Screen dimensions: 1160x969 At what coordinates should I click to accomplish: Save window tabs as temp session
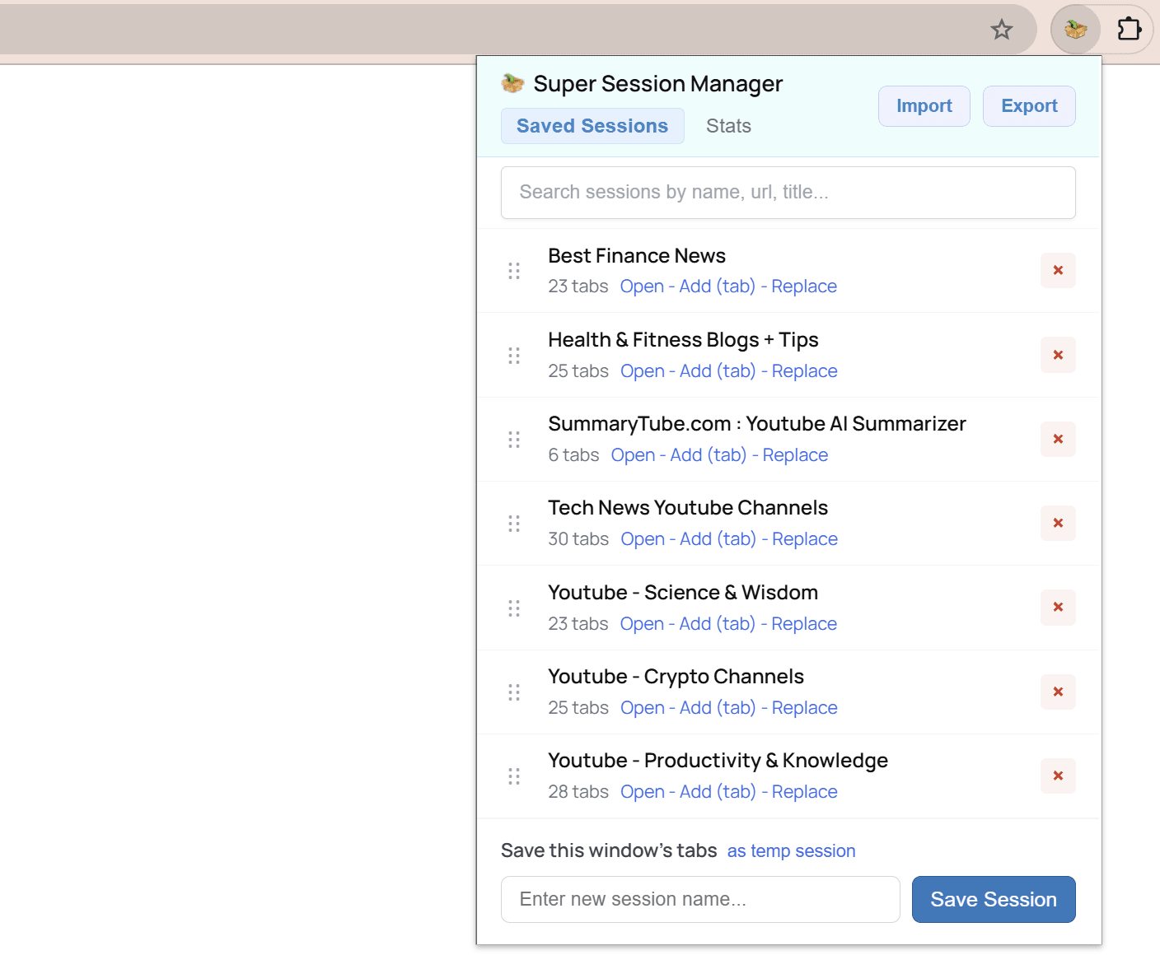(791, 850)
